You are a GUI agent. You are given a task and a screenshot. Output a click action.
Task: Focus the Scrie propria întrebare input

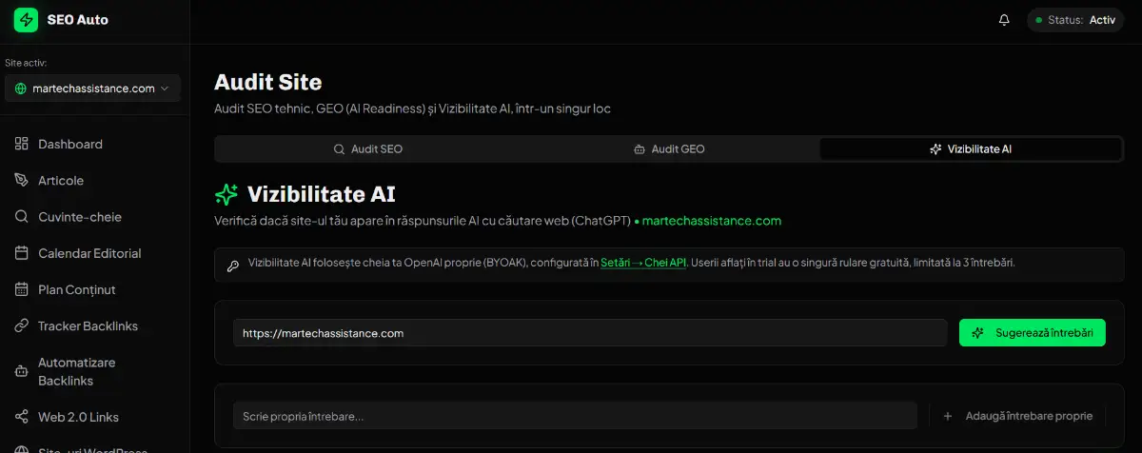(x=576, y=416)
